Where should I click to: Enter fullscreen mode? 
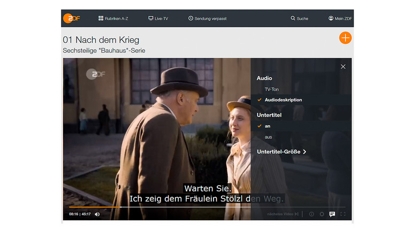(343, 214)
